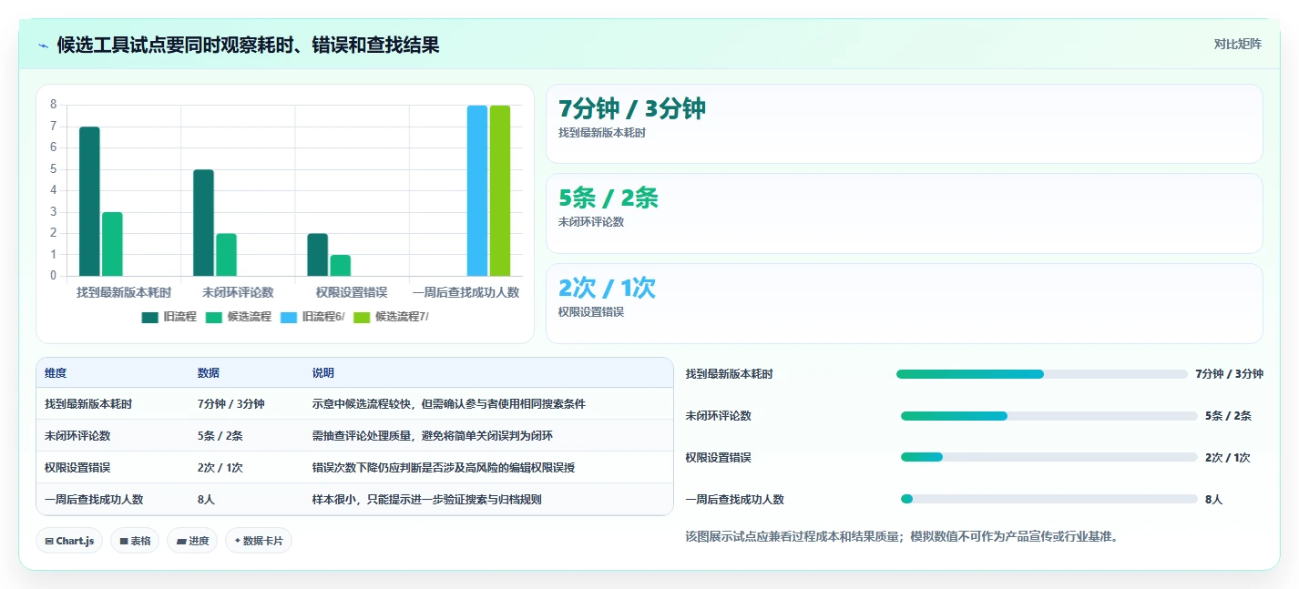Click the chart x-axis label 一周后查找成功人数
The width and height of the screenshot is (1299, 589).
465,292
